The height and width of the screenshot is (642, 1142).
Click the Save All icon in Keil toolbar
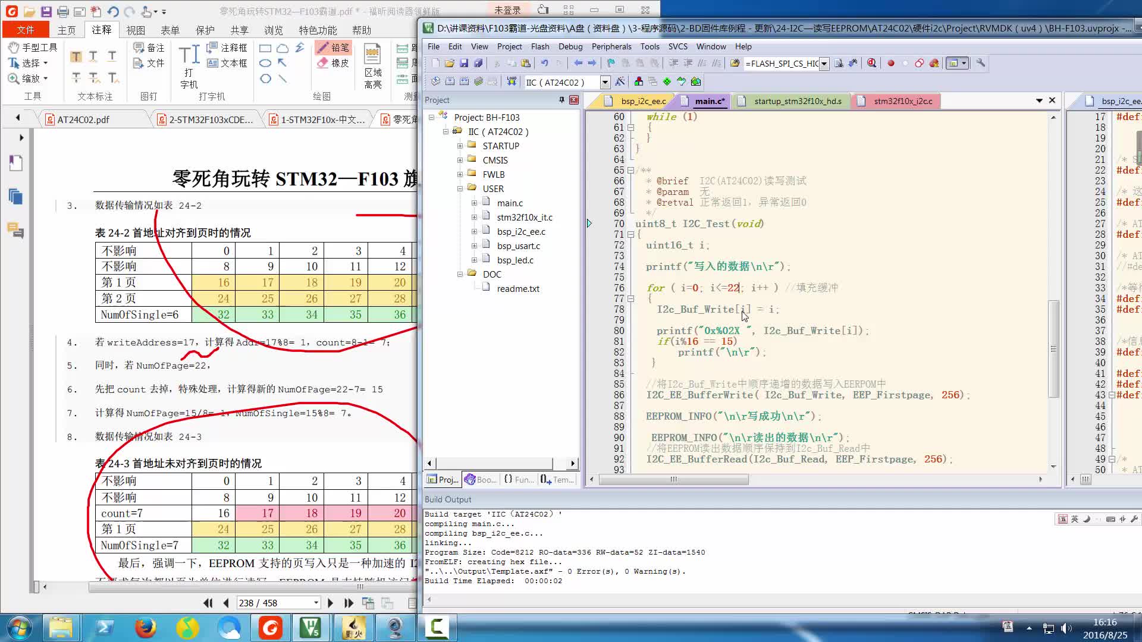tap(478, 63)
